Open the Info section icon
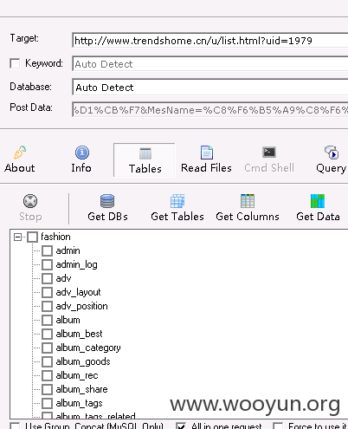The height and width of the screenshot is (429, 348). tap(82, 153)
